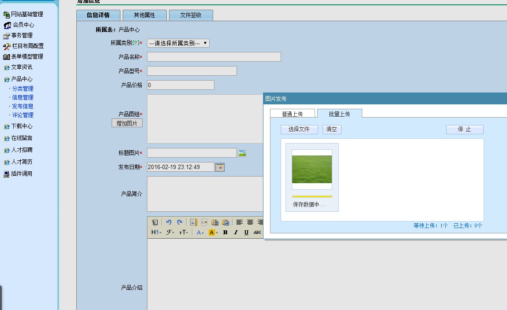This screenshot has height=310, width=507.
Task: Click the undo icon in editor toolbar
Action: tap(169, 222)
